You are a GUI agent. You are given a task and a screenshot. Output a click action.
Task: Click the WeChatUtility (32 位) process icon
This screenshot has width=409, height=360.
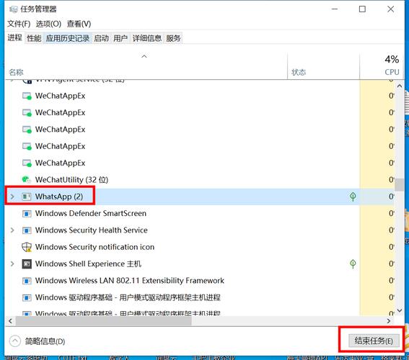[x=27, y=179]
